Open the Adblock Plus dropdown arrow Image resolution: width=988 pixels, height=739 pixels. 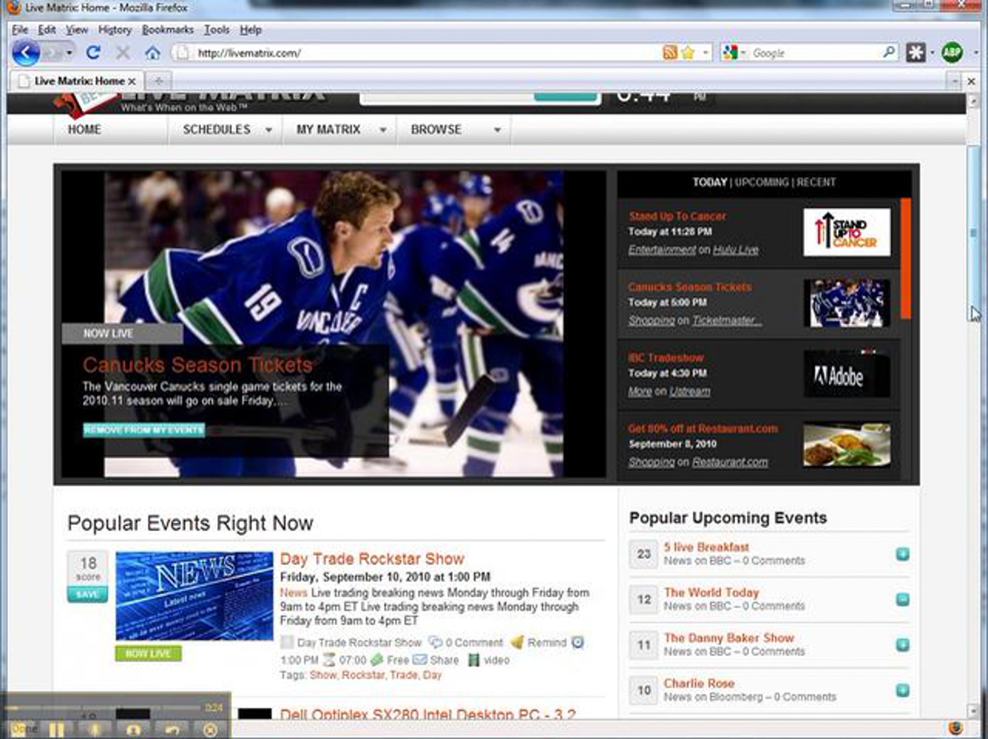pos(976,53)
